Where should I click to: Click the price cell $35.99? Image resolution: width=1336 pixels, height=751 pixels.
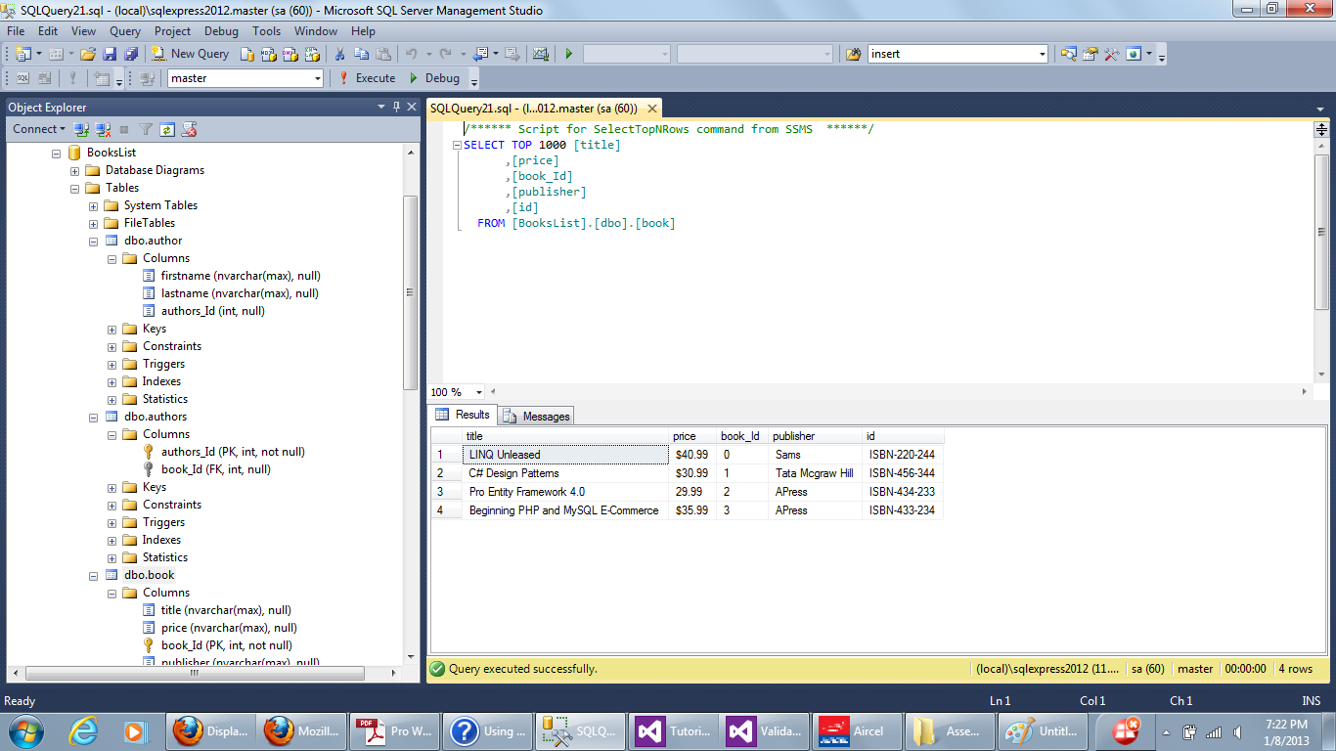(x=693, y=510)
